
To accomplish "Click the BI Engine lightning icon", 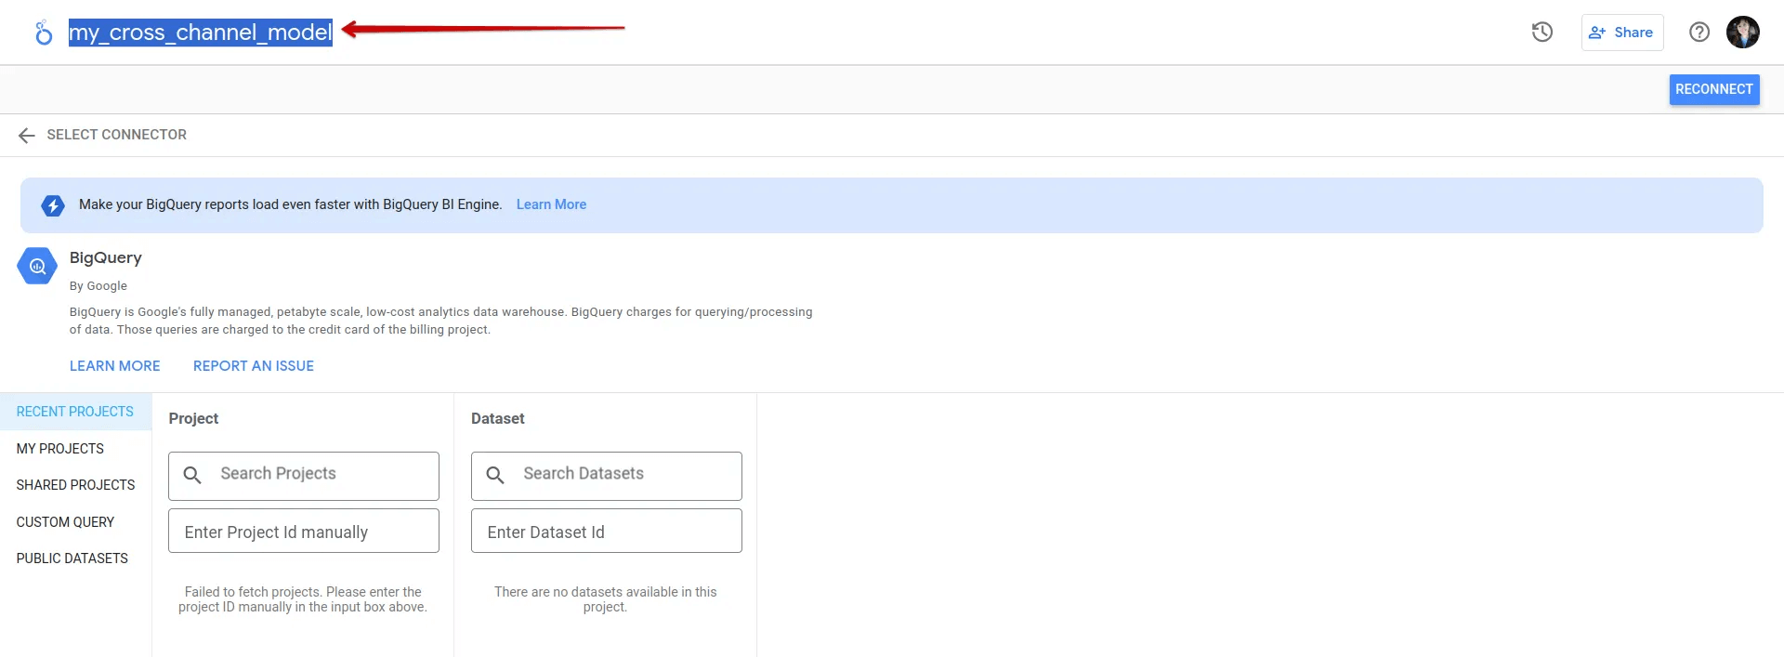I will pos(53,205).
